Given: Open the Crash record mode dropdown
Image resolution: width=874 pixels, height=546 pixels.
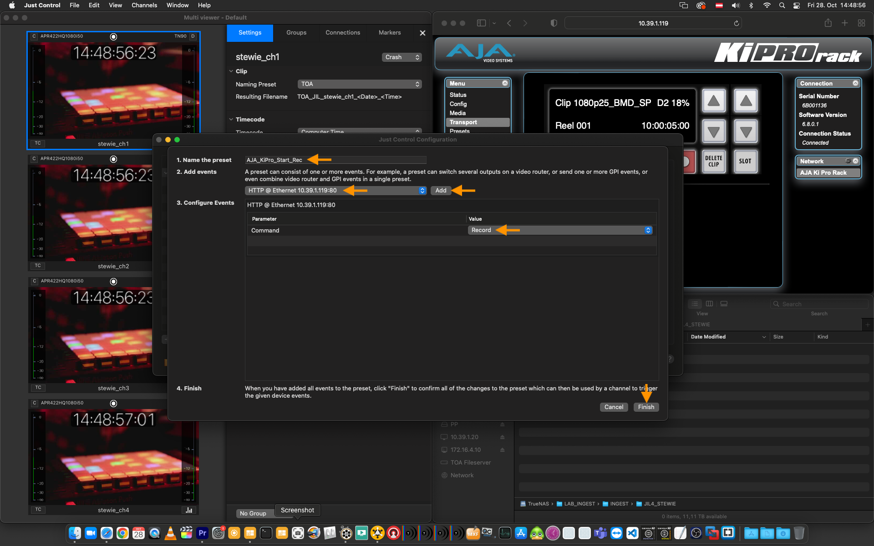Looking at the screenshot, I should pyautogui.click(x=402, y=57).
